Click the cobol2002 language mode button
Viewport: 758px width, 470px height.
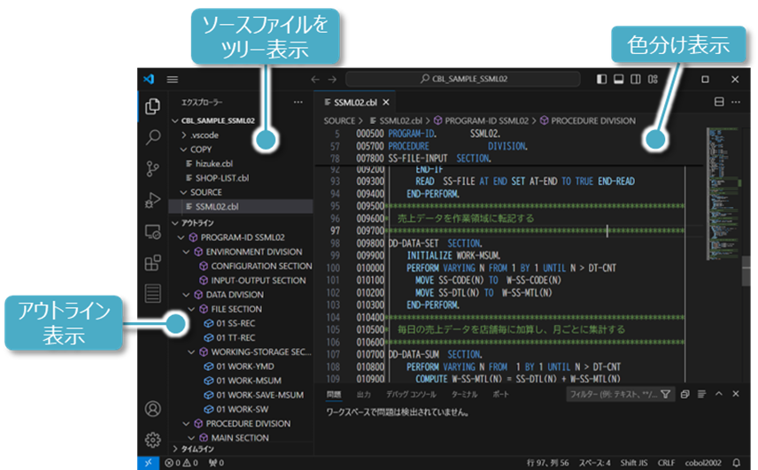(703, 463)
